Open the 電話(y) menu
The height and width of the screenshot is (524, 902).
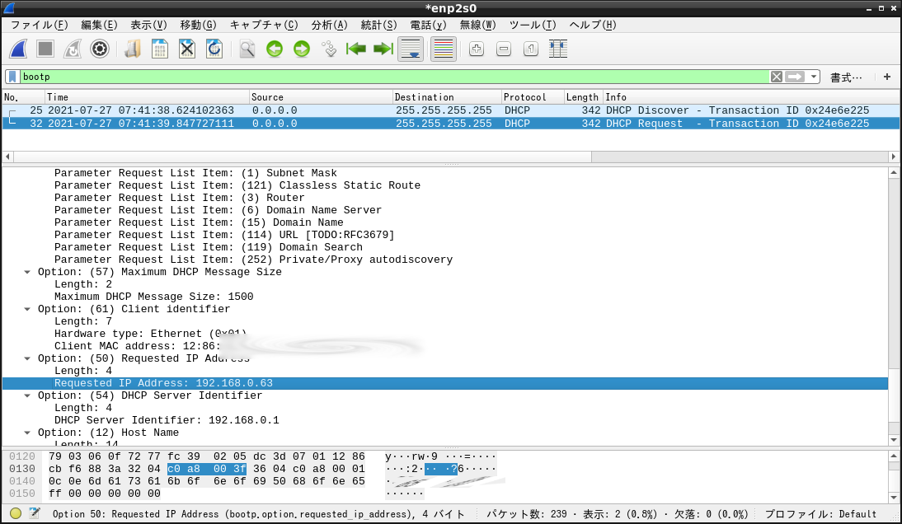tap(428, 25)
